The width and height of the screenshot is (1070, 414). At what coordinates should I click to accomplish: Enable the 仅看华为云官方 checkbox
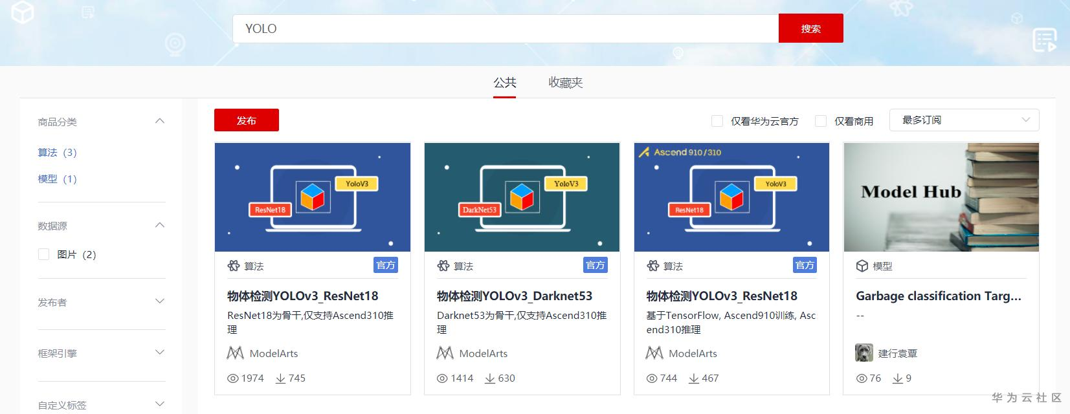click(717, 121)
